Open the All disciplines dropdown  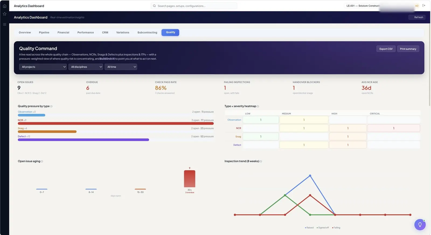click(86, 67)
